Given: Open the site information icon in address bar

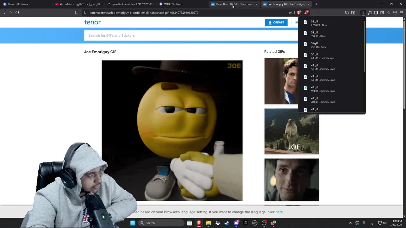Looking at the screenshot, I should pos(85,13).
